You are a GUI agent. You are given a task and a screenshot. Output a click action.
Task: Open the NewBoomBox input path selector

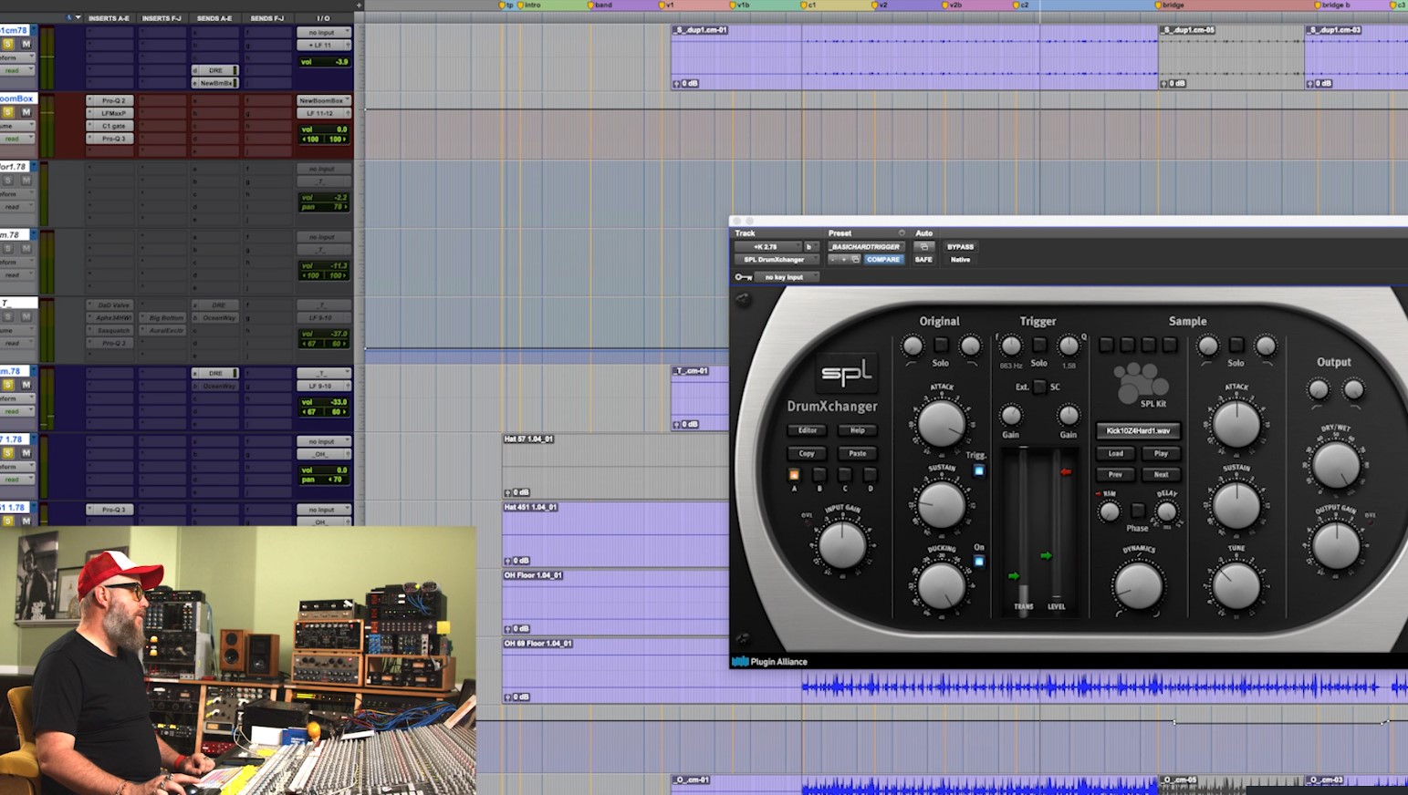coord(324,100)
